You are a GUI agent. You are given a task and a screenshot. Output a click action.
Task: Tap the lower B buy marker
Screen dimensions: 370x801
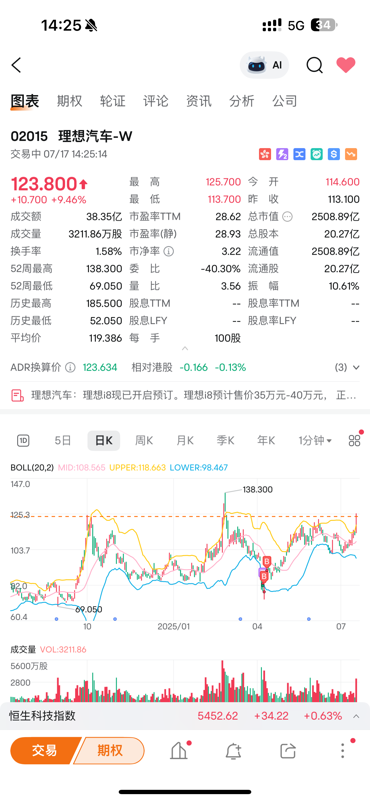[264, 576]
